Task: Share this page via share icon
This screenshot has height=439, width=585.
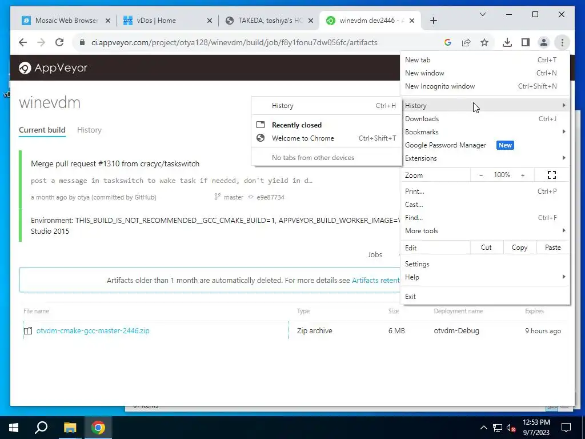Action: click(x=466, y=42)
